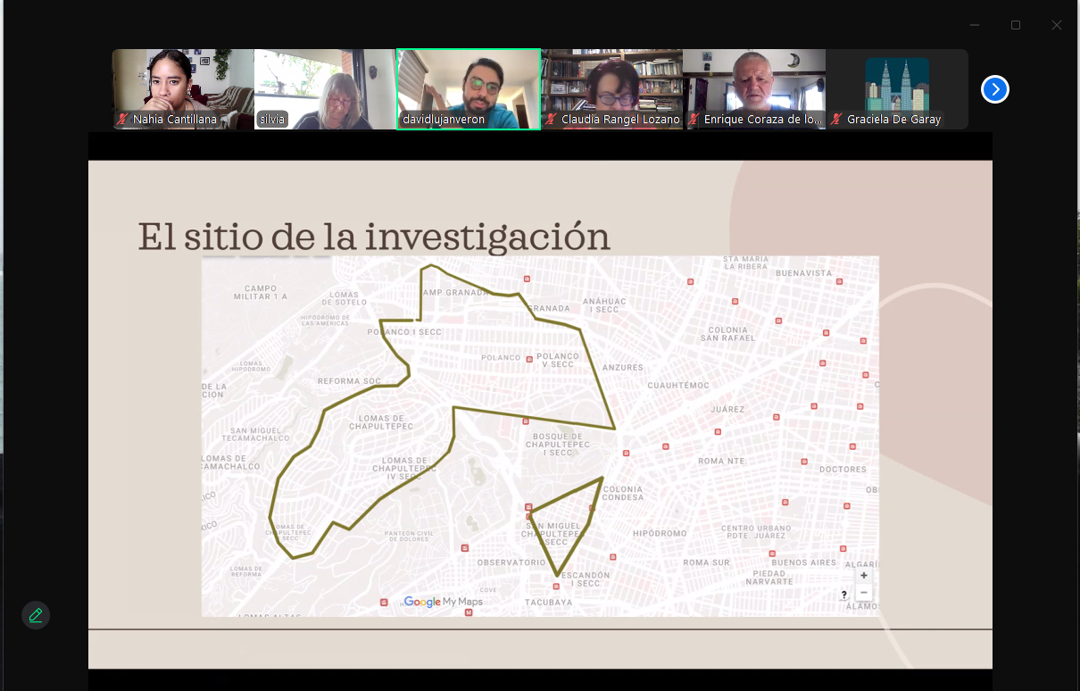Viewport: 1080px width, 691px height.
Task: Select Claudia Rangel Lozano's video thumbnail
Action: coord(611,89)
